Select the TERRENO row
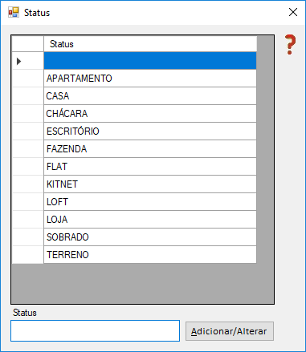The width and height of the screenshot is (306, 352). pos(150,255)
